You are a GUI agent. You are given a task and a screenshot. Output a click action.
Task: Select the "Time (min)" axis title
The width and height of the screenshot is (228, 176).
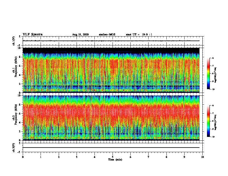coord(115,160)
